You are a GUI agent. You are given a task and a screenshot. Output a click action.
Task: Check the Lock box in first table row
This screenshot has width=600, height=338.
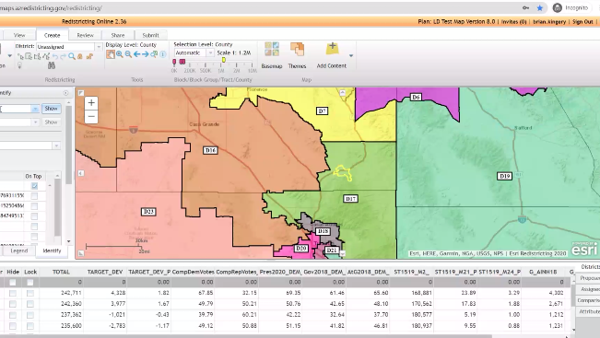point(30,282)
